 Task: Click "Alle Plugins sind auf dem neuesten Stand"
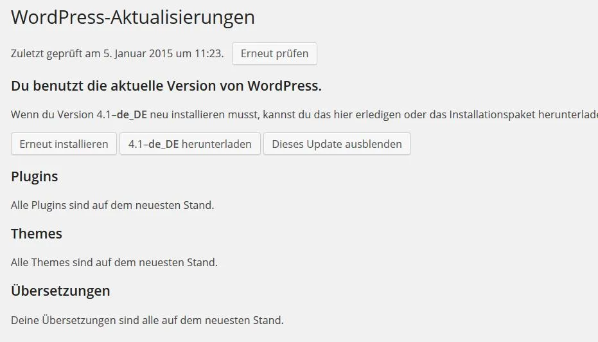click(112, 205)
